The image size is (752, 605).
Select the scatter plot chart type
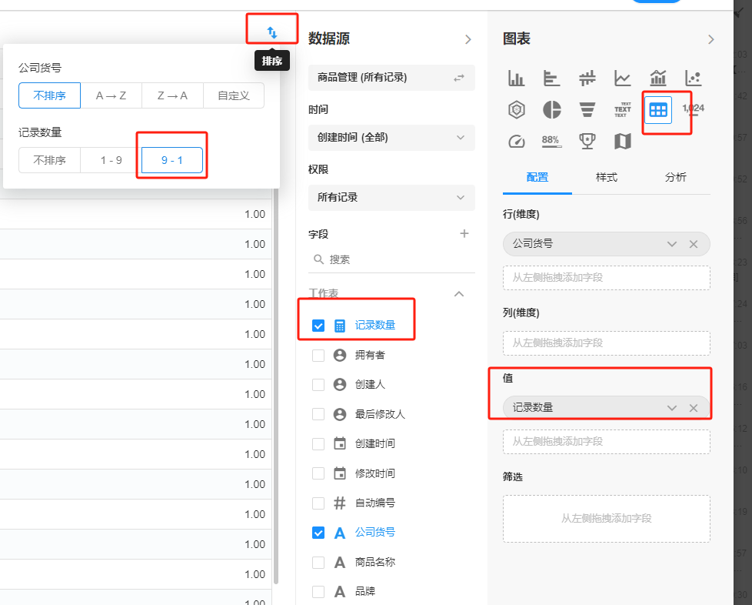694,78
